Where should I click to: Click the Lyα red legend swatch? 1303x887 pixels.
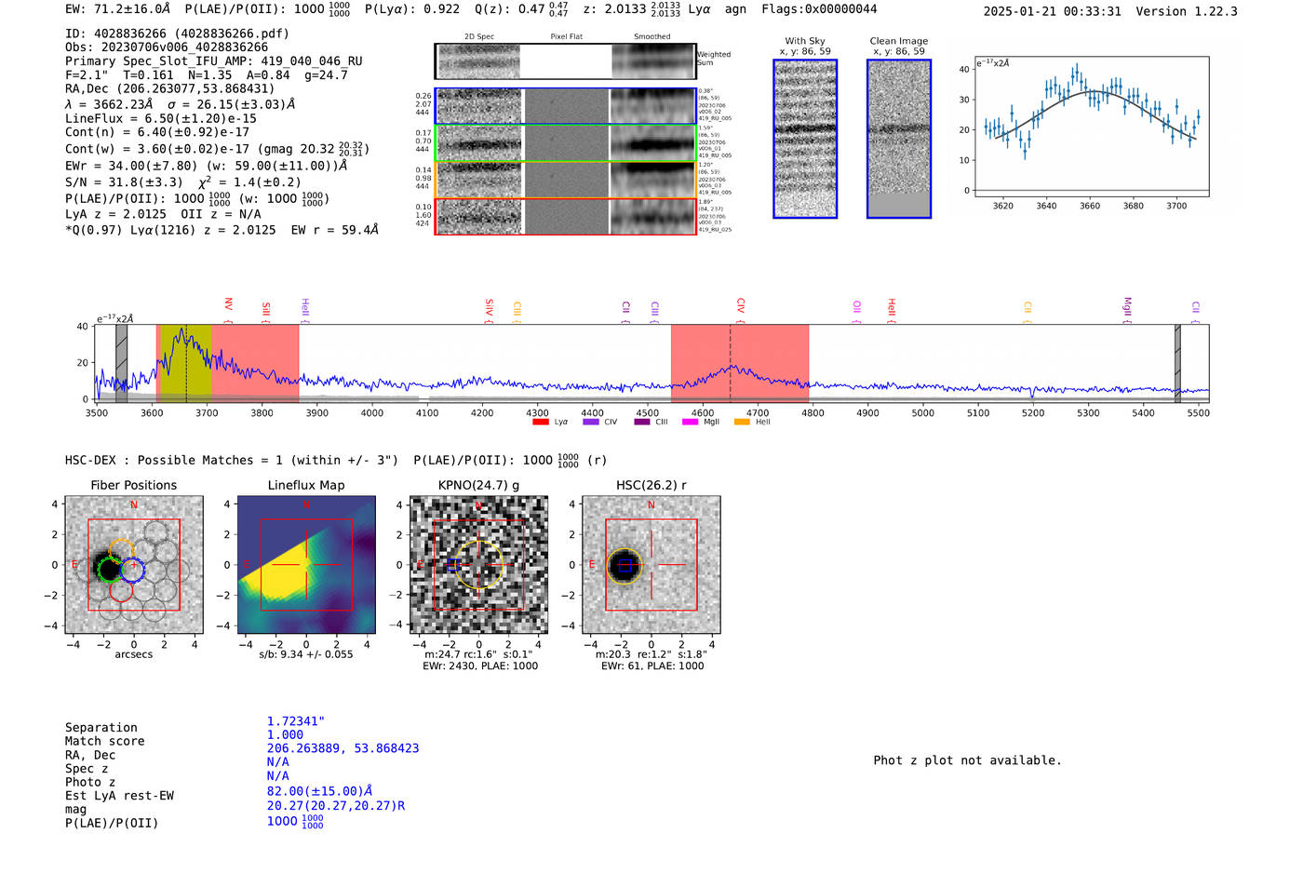[540, 423]
